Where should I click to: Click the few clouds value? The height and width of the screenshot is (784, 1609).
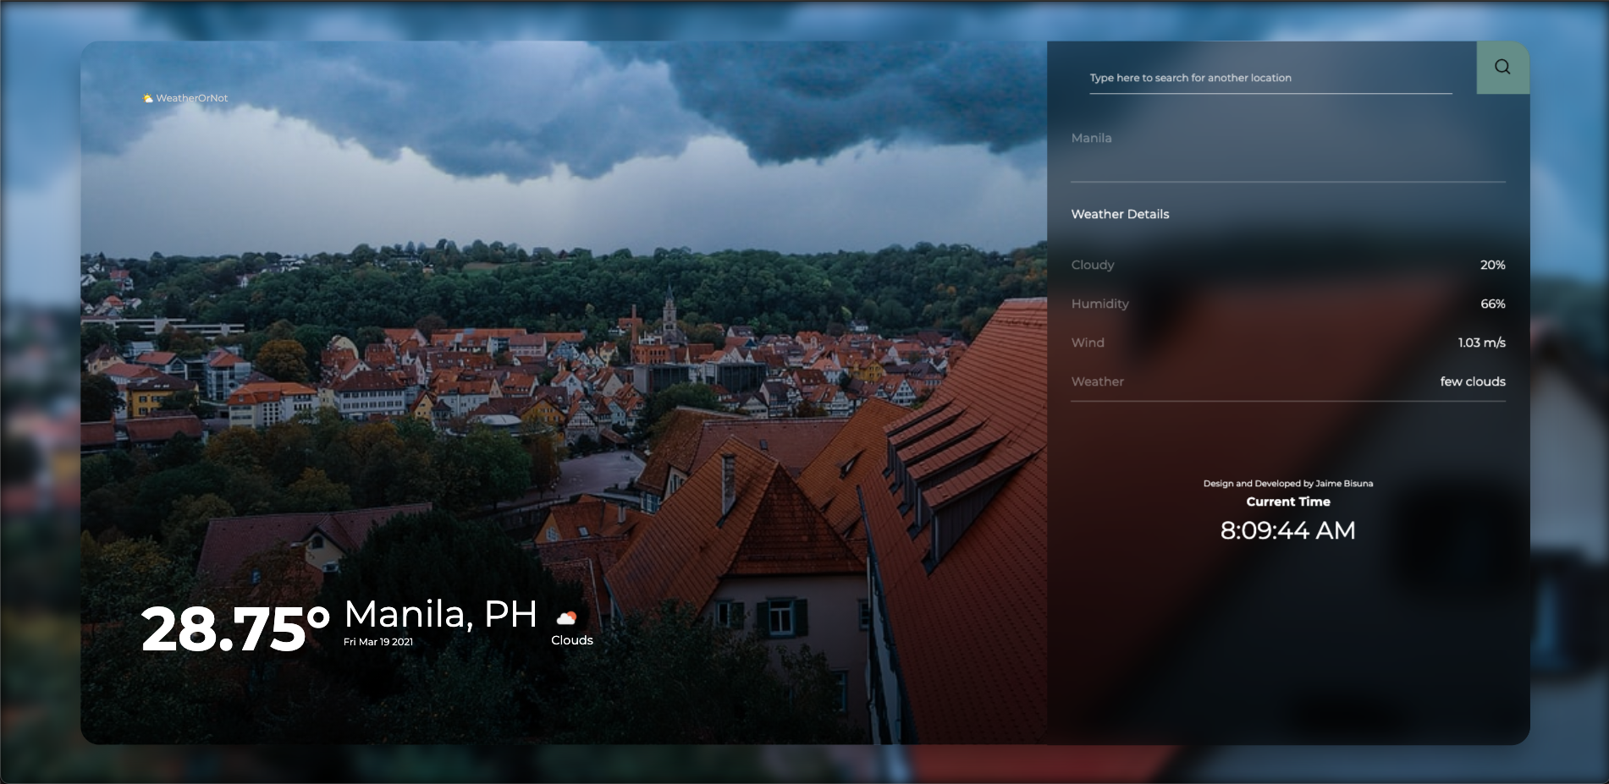click(x=1473, y=381)
